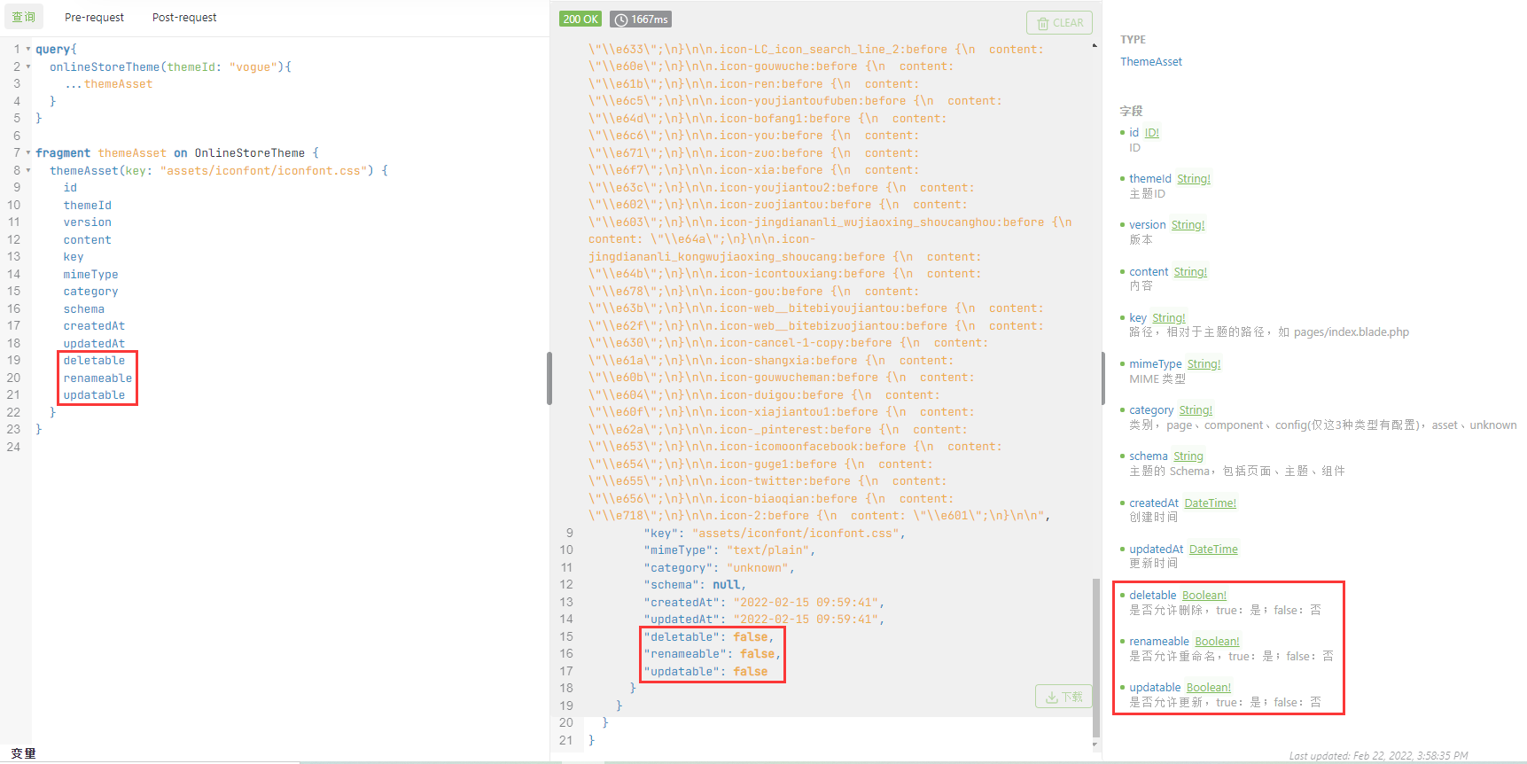Click the 下载 download button
Screen dimensions: 1527x764
1063,697
